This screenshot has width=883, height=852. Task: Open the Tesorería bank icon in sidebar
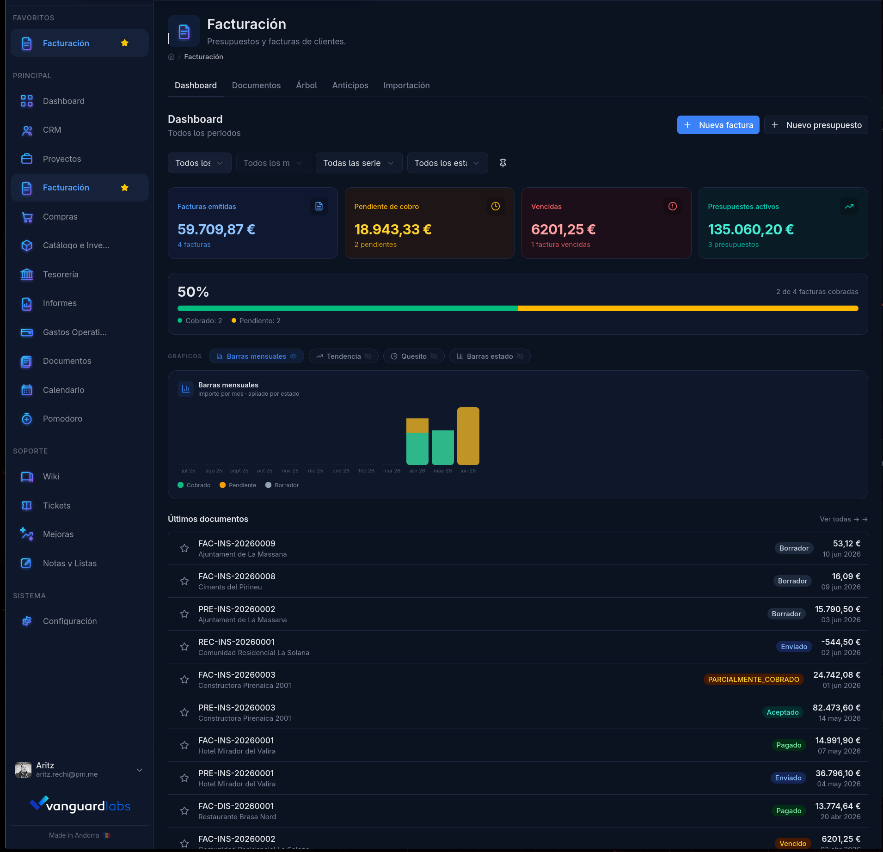pyautogui.click(x=27, y=275)
